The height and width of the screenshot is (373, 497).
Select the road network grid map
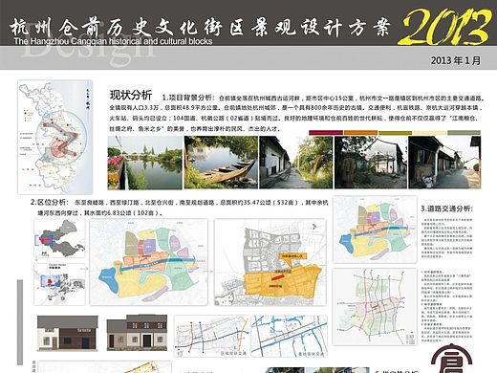[375, 307]
